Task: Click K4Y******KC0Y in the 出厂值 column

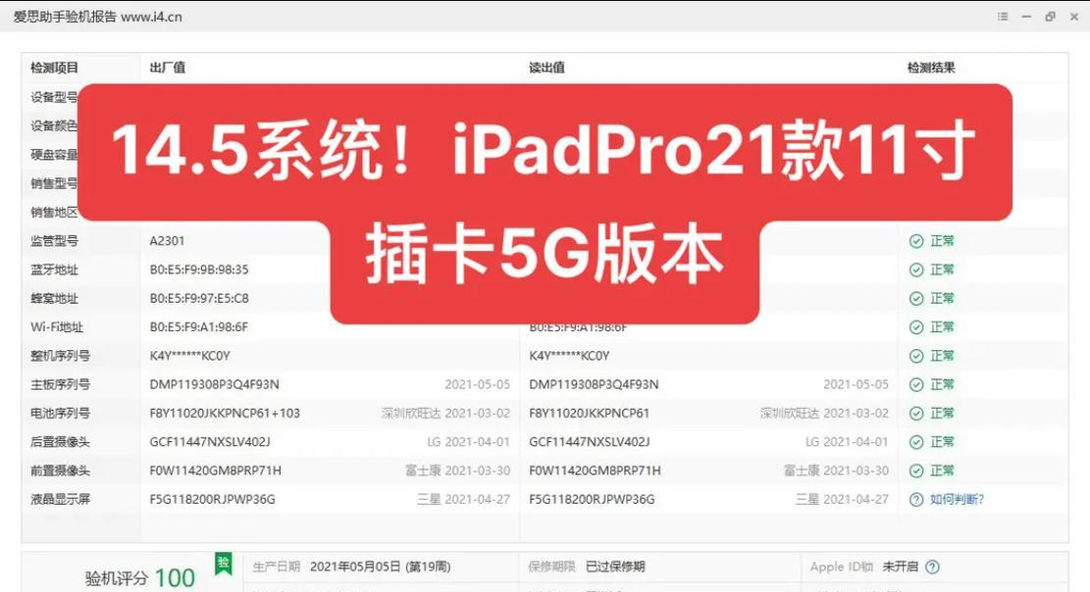Action: click(x=189, y=356)
